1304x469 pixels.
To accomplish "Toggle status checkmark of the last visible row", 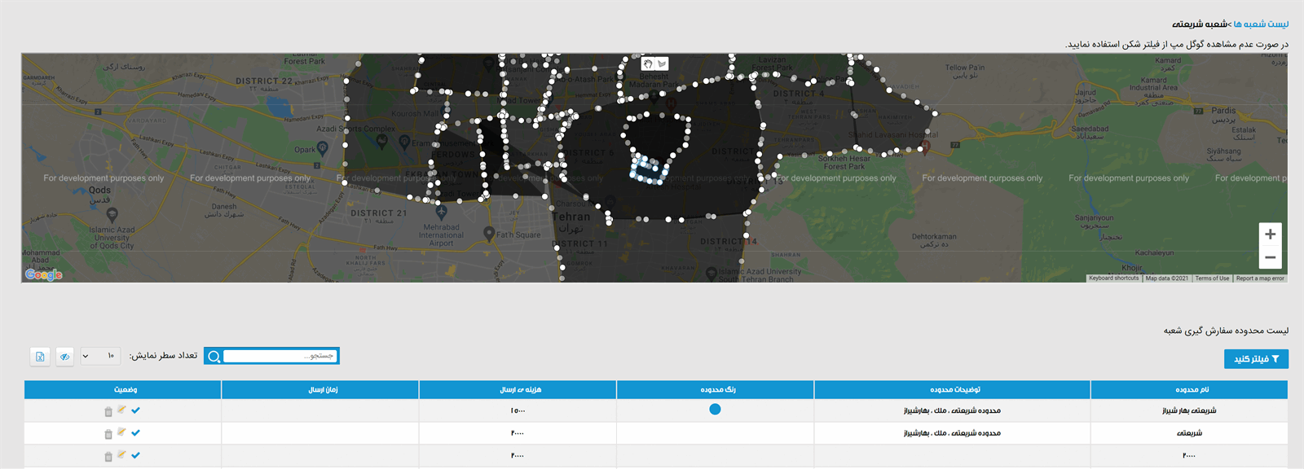I will click(135, 456).
